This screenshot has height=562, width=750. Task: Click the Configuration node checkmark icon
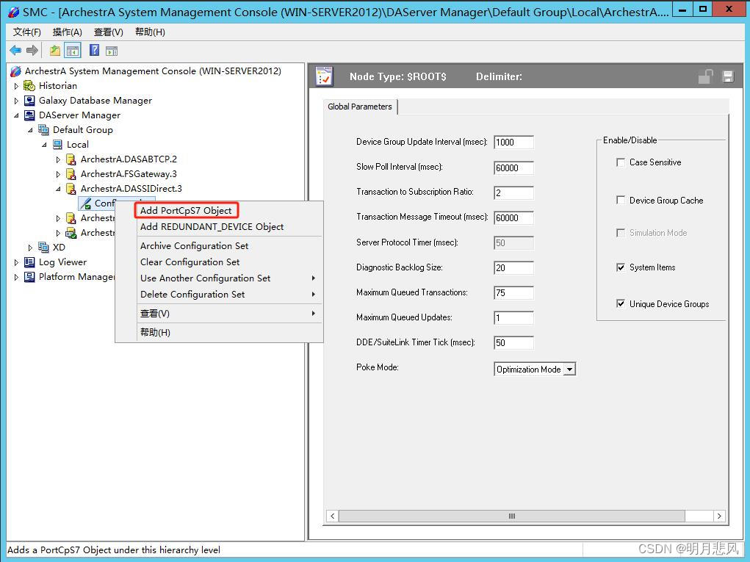pos(86,203)
